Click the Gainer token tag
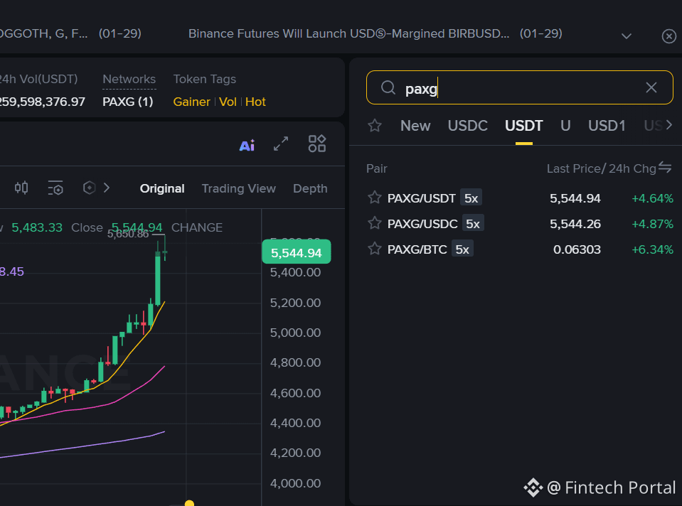The image size is (682, 506). [x=191, y=102]
